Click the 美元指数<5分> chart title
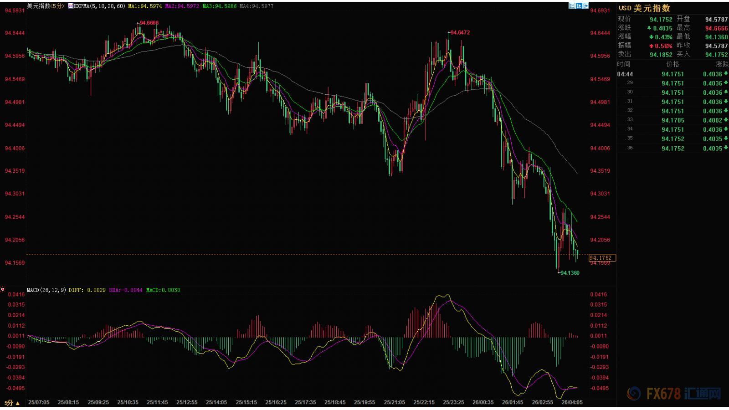 [x=46, y=6]
